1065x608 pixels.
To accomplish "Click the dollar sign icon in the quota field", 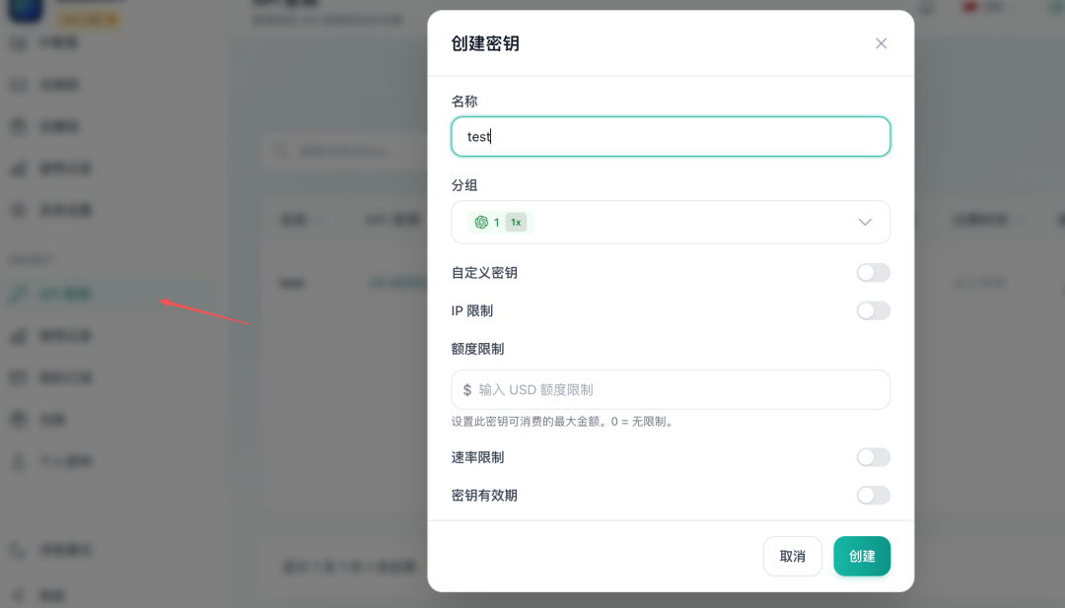I will tap(465, 389).
